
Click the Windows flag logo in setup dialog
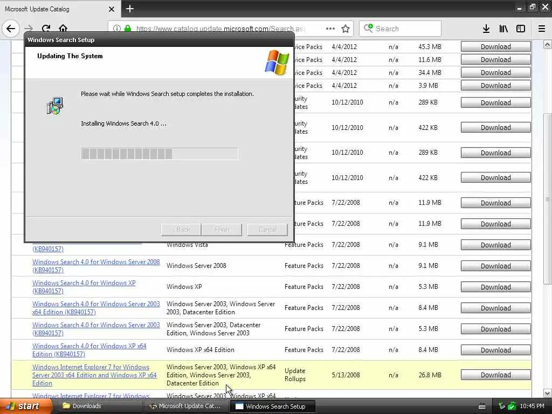(x=277, y=63)
